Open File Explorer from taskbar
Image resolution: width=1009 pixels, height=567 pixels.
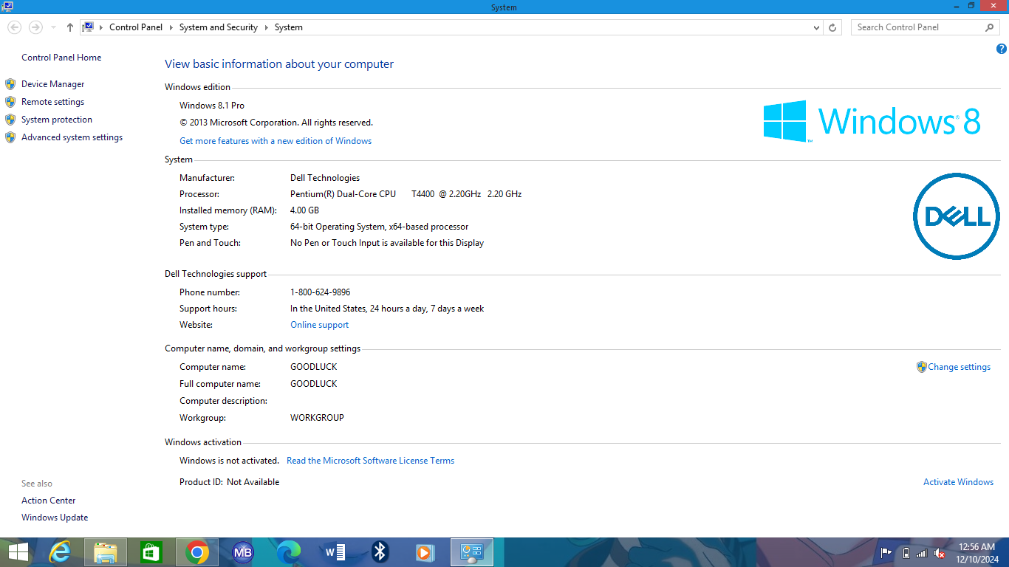point(106,552)
